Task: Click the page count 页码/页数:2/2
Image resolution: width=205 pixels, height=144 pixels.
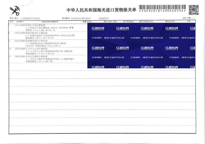Action: pos(189,18)
